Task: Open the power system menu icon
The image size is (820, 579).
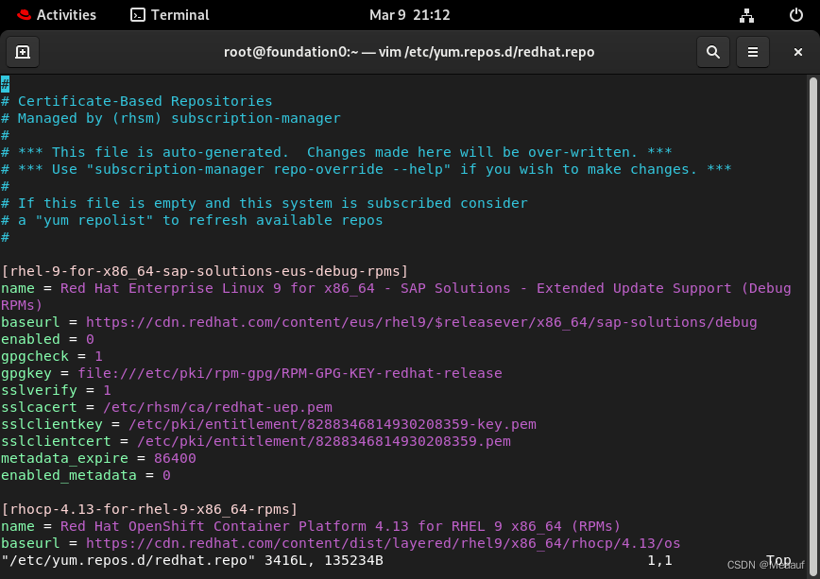Action: coord(796,15)
